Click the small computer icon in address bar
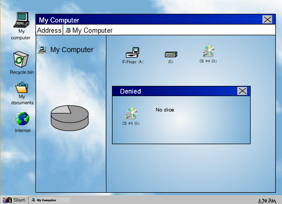The height and width of the screenshot is (204, 282). [x=68, y=30]
